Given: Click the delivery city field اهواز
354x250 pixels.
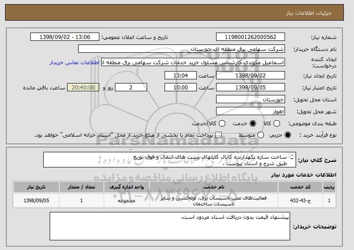Looking at the screenshot, I should coord(250,111).
